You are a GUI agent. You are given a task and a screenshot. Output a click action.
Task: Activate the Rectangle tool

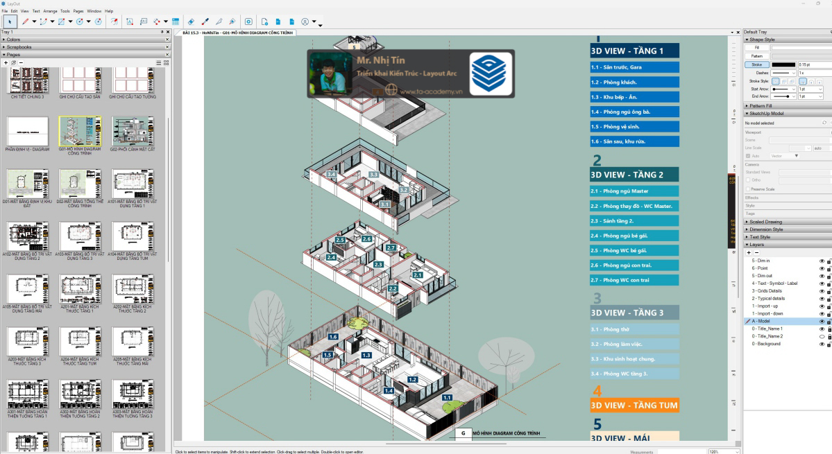[62, 21]
